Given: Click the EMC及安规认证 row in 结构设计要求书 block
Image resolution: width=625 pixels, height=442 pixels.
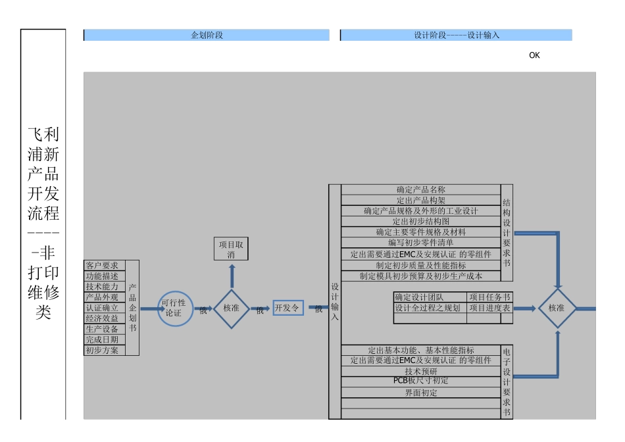Looking at the screenshot, I should (421, 254).
